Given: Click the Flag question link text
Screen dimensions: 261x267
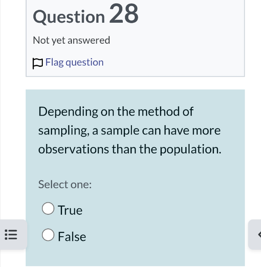Looking at the screenshot, I should tap(74, 63).
